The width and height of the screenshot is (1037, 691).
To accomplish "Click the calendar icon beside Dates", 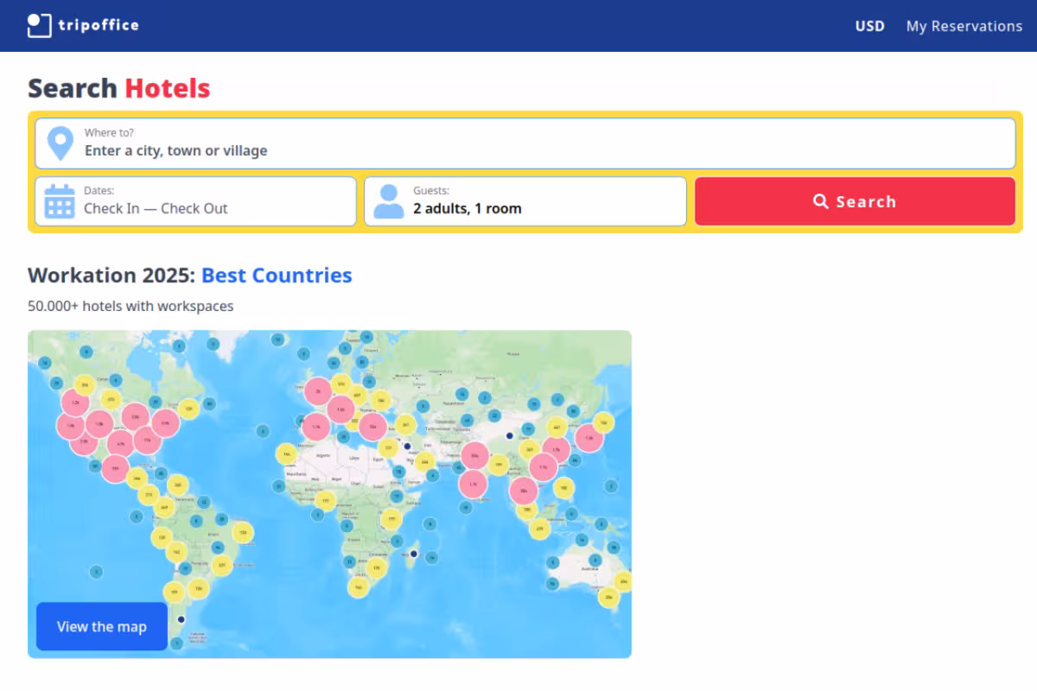I will (60, 201).
